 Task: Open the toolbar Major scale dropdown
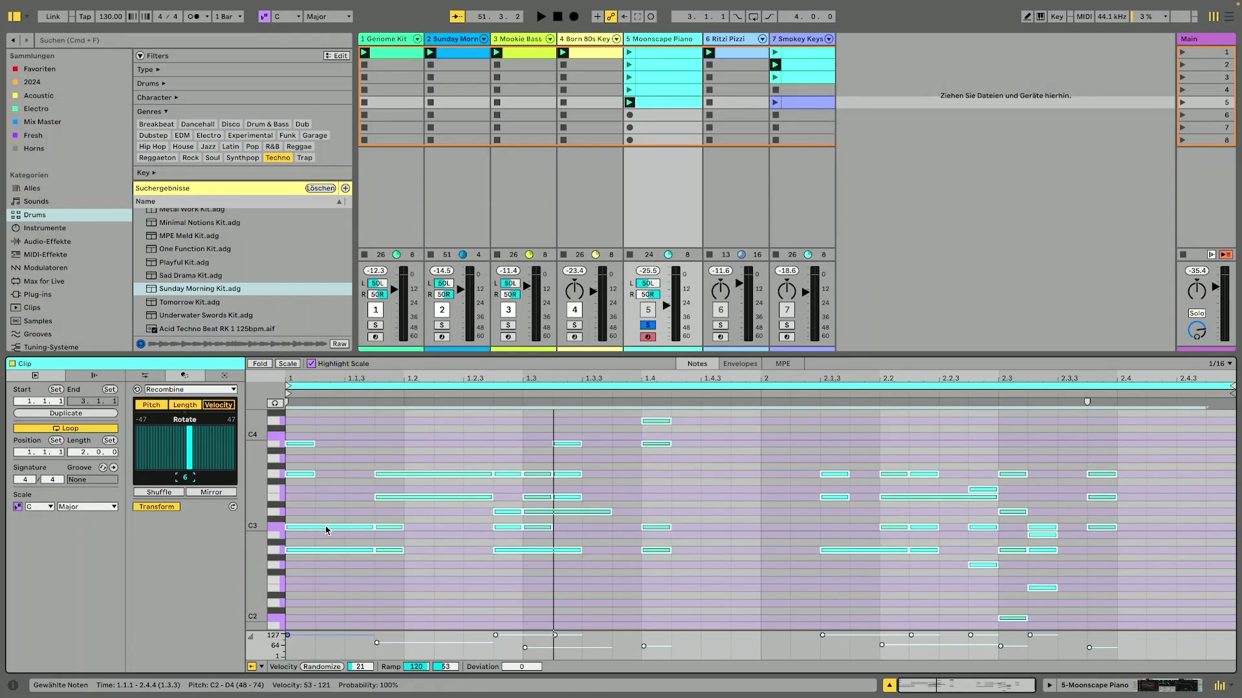[329, 16]
